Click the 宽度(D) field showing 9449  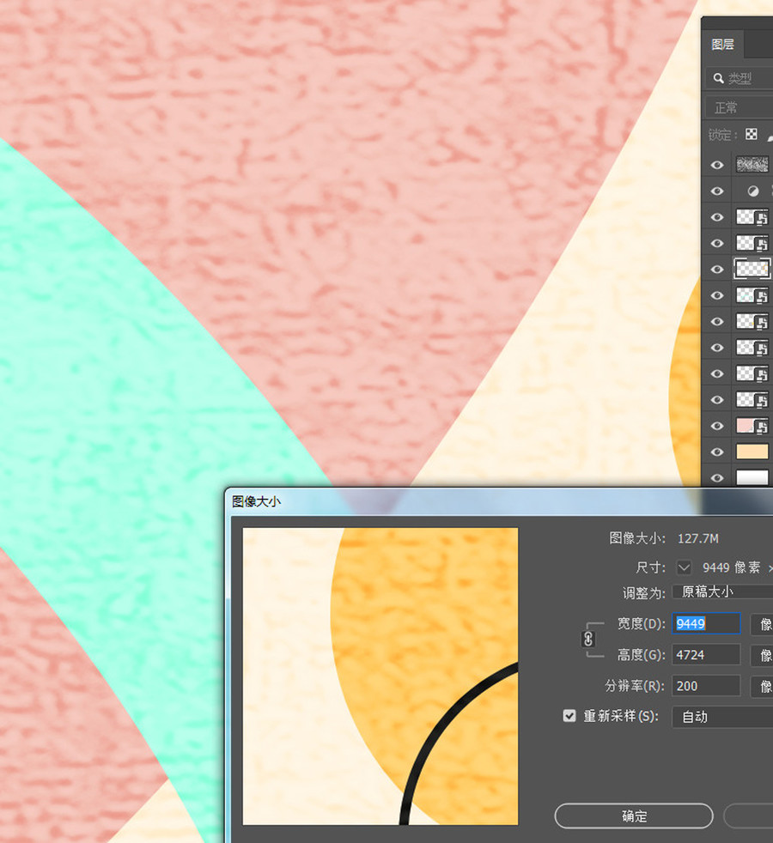pyautogui.click(x=706, y=623)
